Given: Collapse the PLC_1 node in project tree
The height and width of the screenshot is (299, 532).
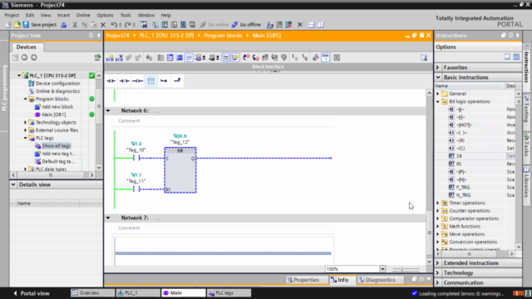Looking at the screenshot, I should click(x=19, y=76).
